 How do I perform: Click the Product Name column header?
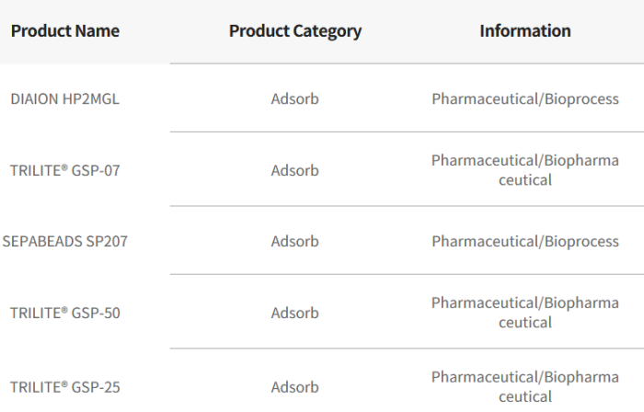coord(64,31)
